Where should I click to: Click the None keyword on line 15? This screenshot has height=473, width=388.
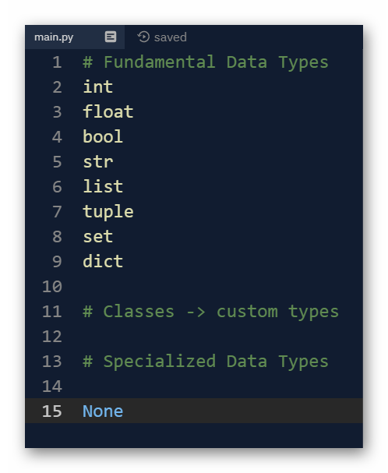(103, 411)
